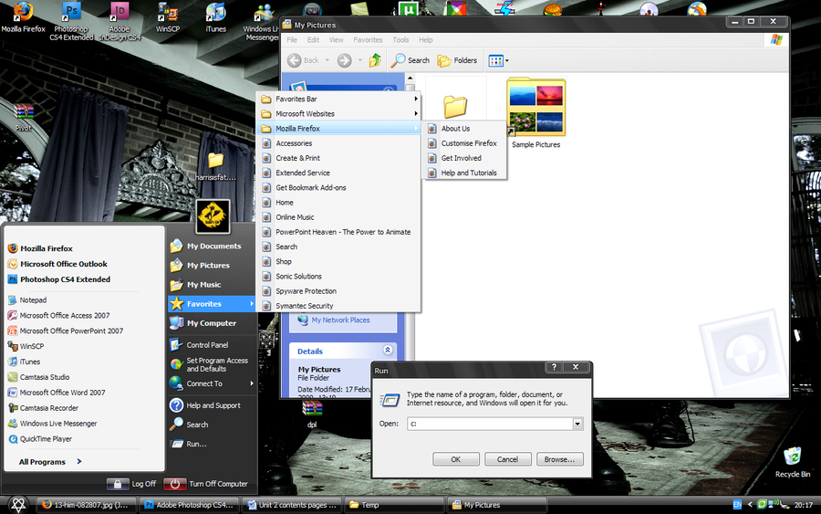Click the Open input field in Run dialog

[490, 424]
